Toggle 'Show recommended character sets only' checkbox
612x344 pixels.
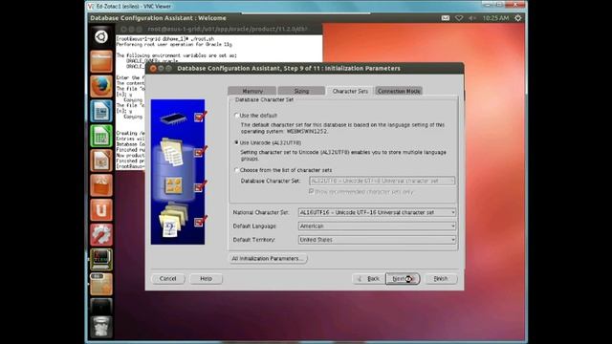311,191
